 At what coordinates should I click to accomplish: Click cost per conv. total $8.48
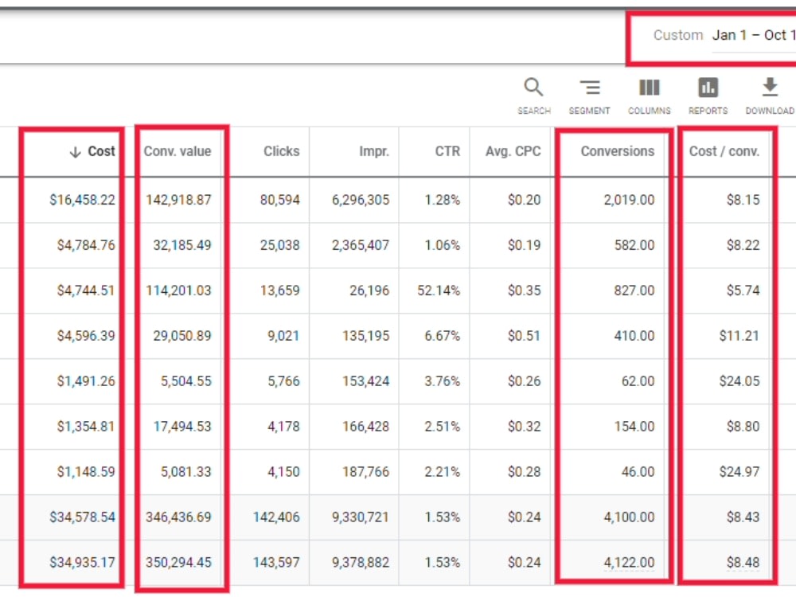click(x=743, y=563)
